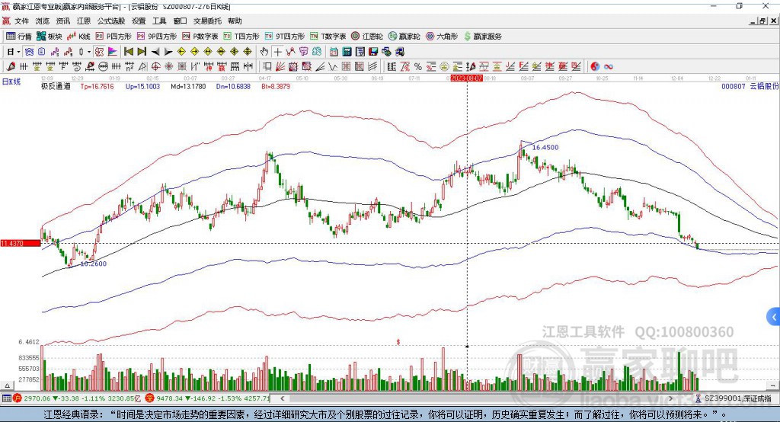Click the 深 Shenzhen index icon
The width and height of the screenshot is (780, 422).
tap(150, 398)
